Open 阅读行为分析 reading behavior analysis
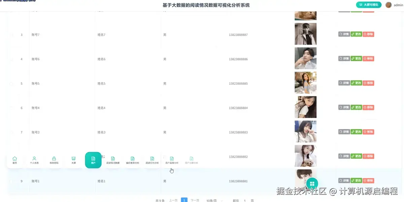This screenshot has height=202, width=404. click(x=152, y=160)
